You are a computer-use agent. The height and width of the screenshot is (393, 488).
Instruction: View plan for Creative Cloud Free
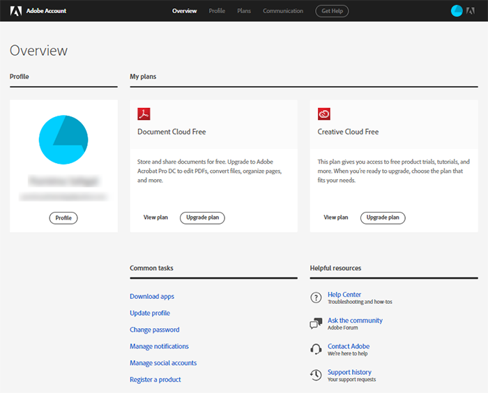pyautogui.click(x=336, y=217)
